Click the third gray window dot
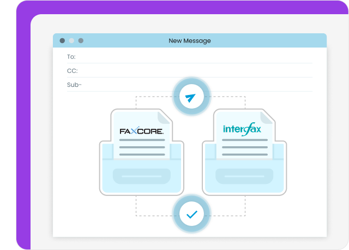Viewport: 349px width, 250px height. 81,40
